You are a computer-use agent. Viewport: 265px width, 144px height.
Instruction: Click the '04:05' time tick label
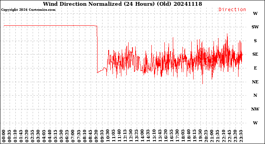[x=44, y=136]
